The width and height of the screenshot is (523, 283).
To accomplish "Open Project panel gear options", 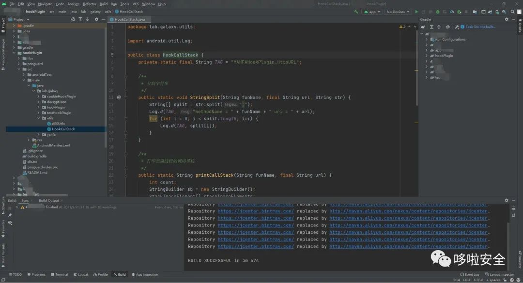I will pyautogui.click(x=96, y=19).
